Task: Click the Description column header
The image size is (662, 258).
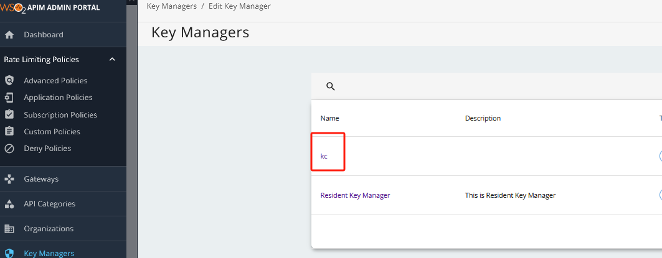Action: [483, 118]
